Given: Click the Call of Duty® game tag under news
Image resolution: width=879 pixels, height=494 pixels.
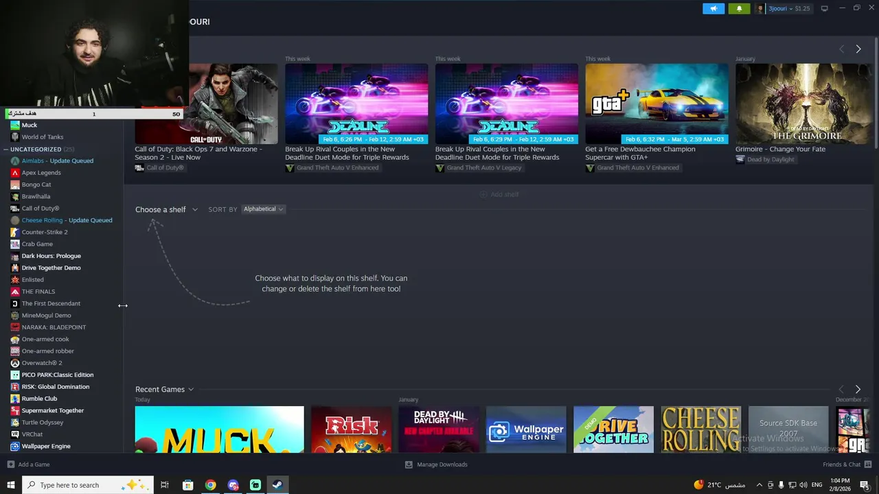Looking at the screenshot, I should coord(159,167).
